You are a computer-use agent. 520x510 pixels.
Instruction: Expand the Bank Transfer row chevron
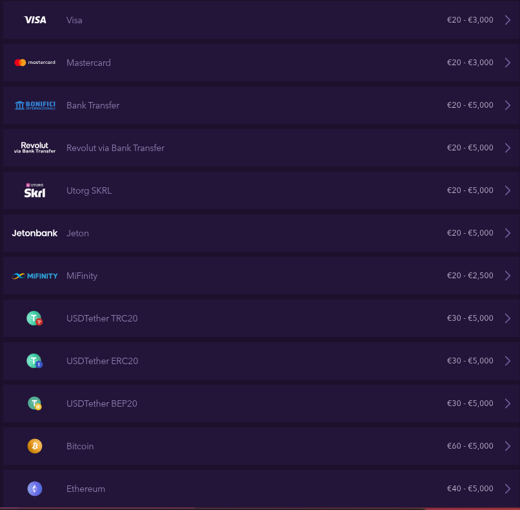coord(508,105)
